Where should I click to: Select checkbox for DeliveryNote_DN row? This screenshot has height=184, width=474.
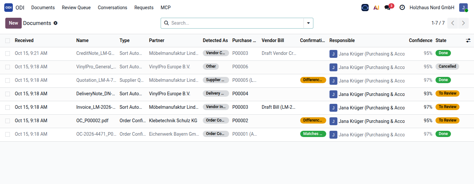tap(8, 94)
